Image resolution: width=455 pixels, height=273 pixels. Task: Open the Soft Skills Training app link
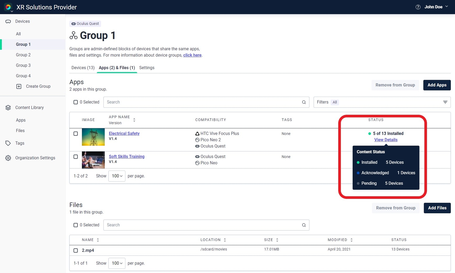pos(127,157)
